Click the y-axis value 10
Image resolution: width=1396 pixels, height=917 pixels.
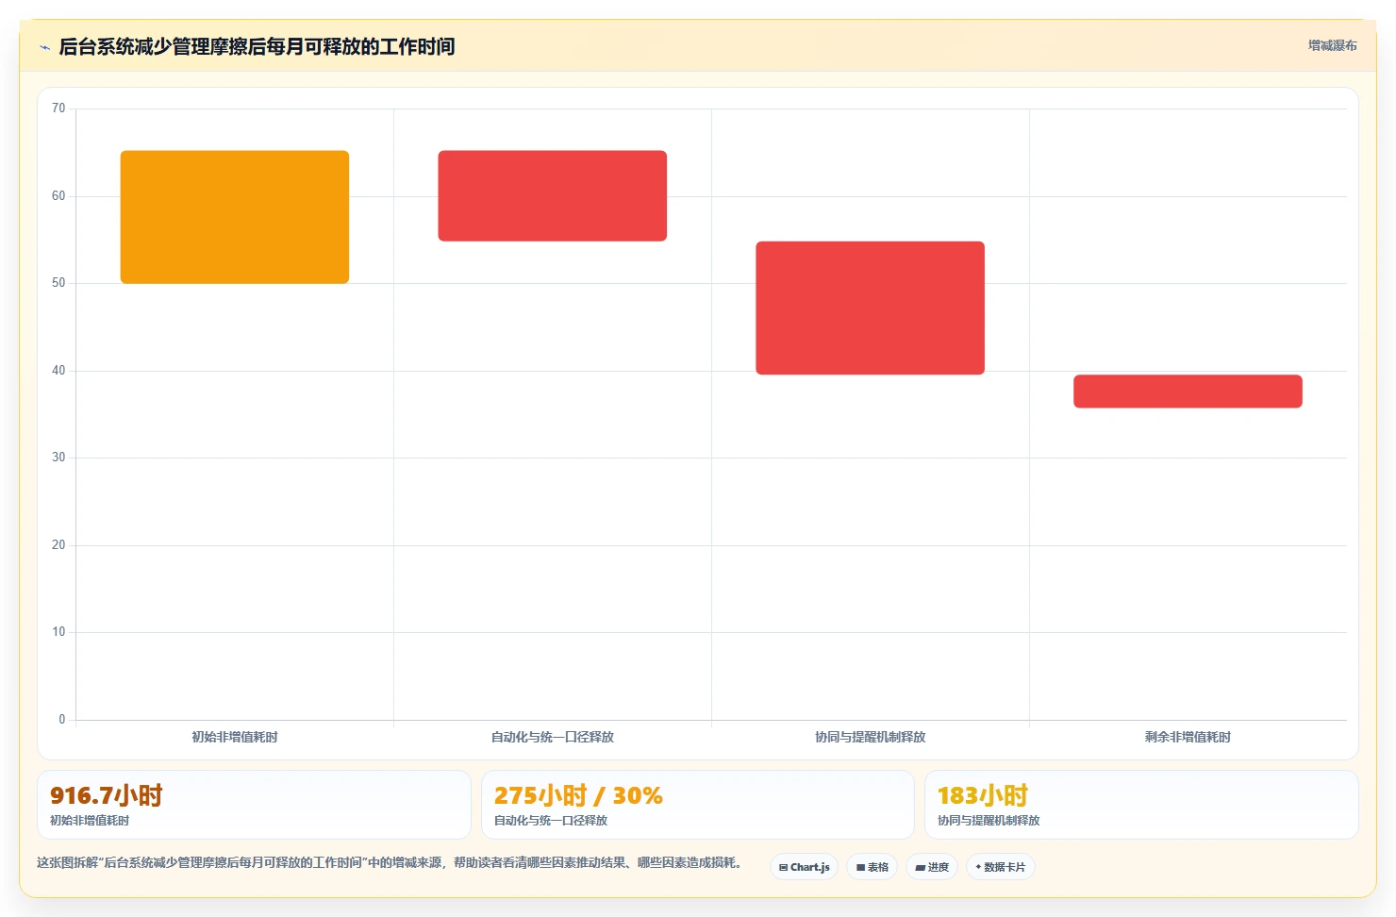coord(58,632)
